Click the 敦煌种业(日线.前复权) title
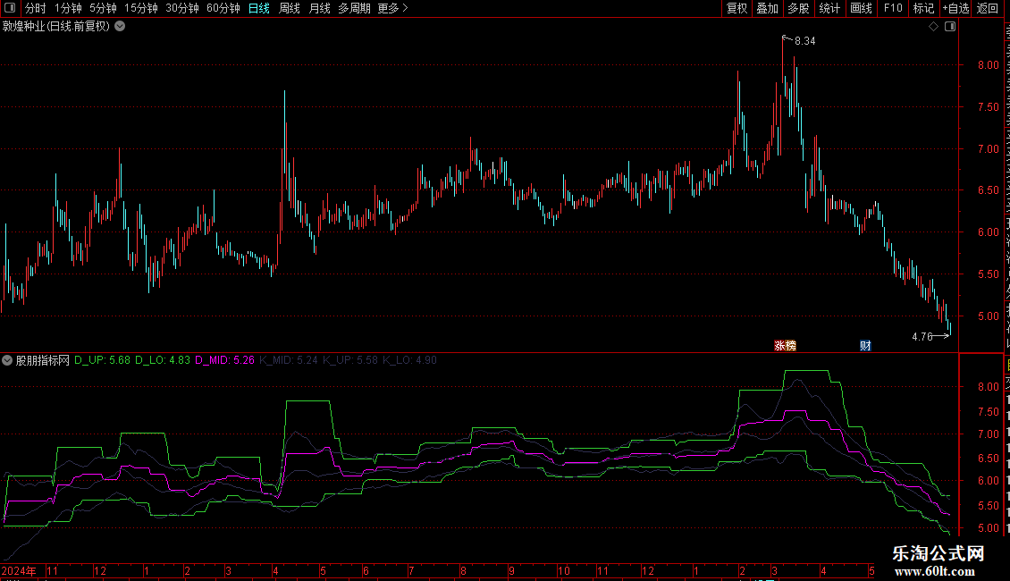Image resolution: width=1010 pixels, height=581 pixels. 56,27
